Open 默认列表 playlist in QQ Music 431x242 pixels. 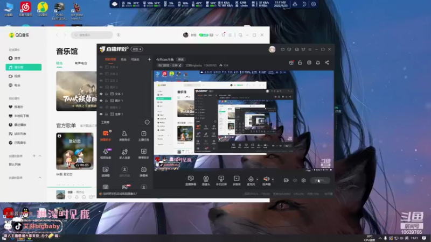point(15,165)
